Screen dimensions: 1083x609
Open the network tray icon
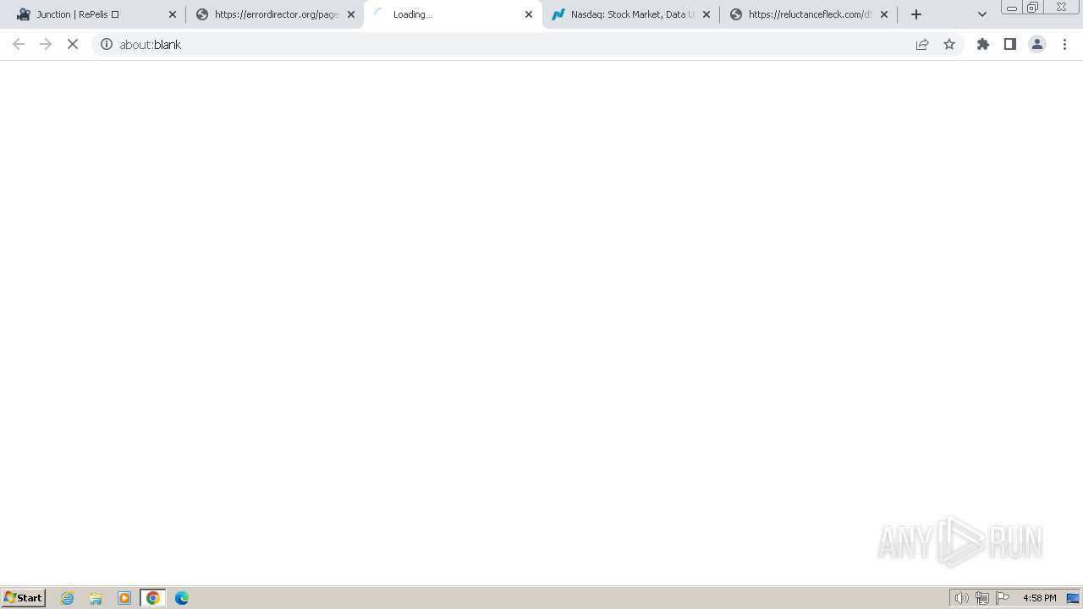coord(982,598)
